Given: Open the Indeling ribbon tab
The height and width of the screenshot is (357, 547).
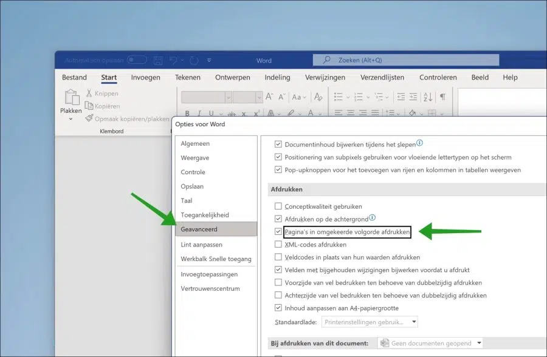Looking at the screenshot, I should (x=277, y=77).
